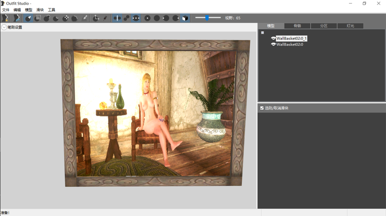This screenshot has height=216, width=386.
Task: Hide the WallBasket02:0_1 mesh
Action: click(273, 38)
